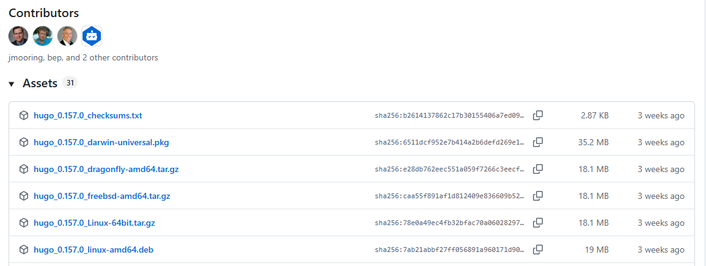Click package icon beside hugo_0.157.0_checksums.txt
706x266 pixels.
[24, 115]
